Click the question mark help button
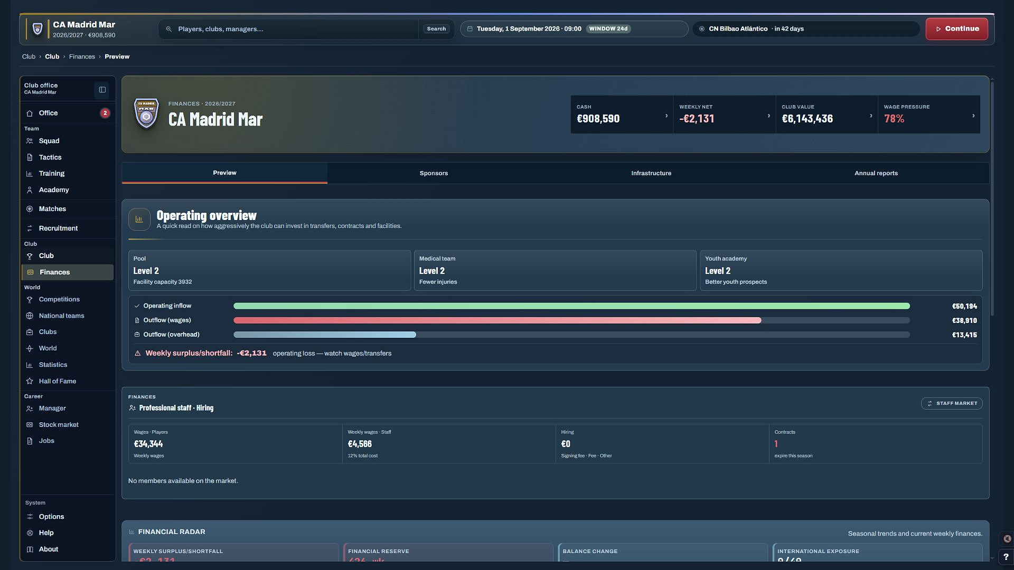Image resolution: width=1014 pixels, height=570 pixels. (x=1006, y=557)
